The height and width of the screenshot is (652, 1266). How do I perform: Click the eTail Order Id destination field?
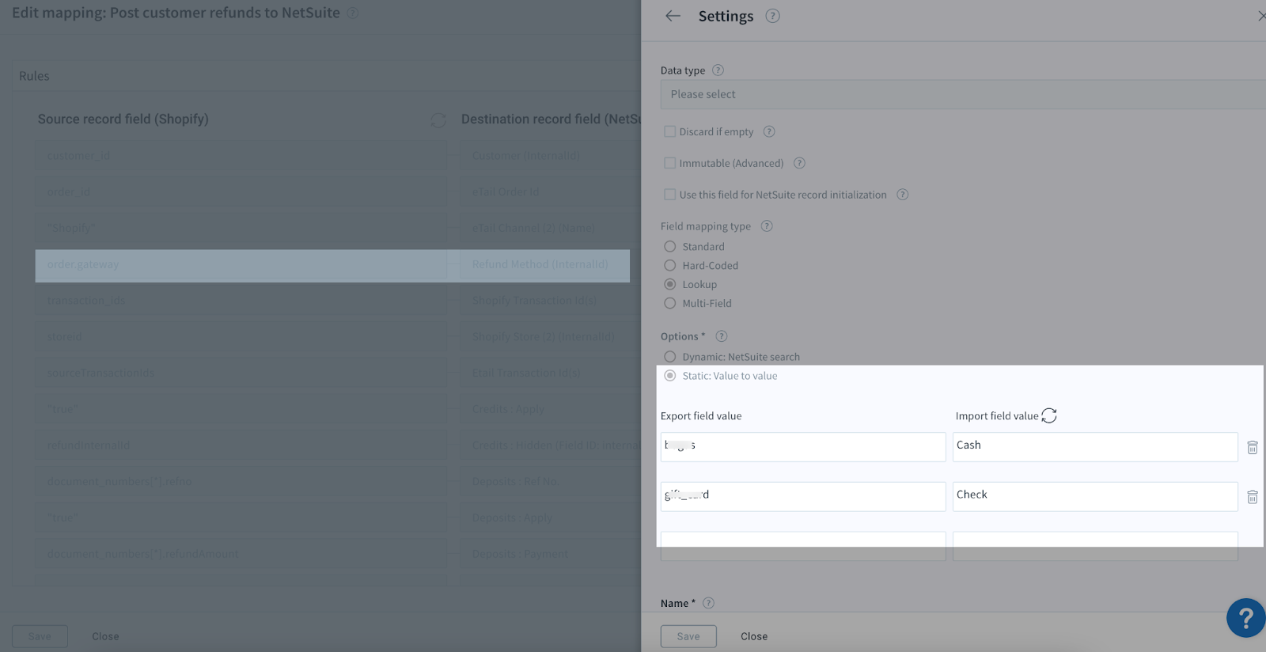[x=551, y=192]
